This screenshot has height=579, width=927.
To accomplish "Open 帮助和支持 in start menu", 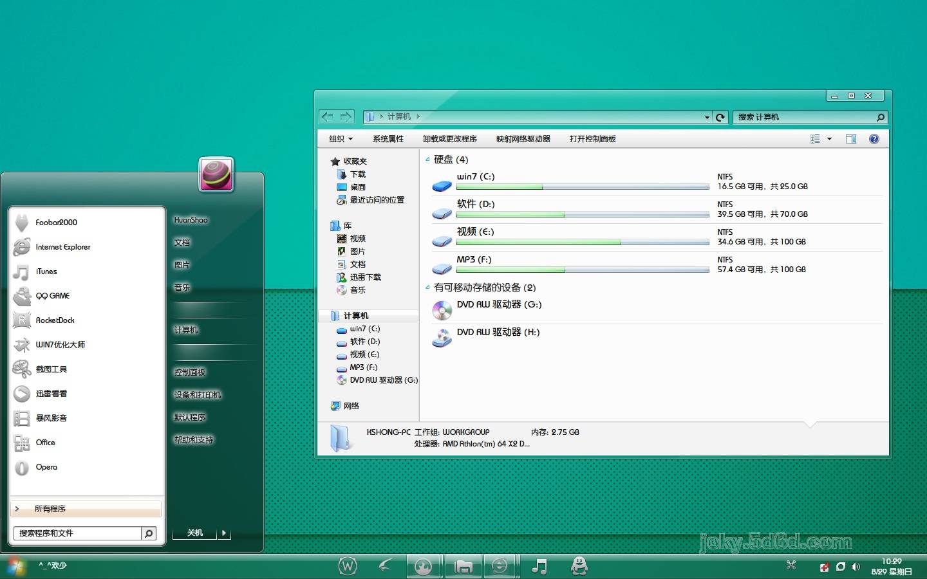I will (194, 440).
